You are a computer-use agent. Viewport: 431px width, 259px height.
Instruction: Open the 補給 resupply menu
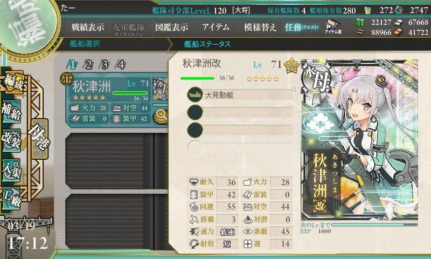click(x=11, y=112)
